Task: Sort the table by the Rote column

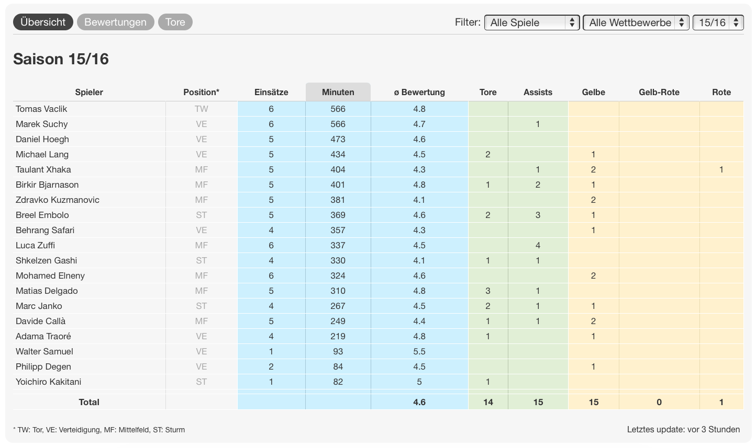Action: [721, 92]
